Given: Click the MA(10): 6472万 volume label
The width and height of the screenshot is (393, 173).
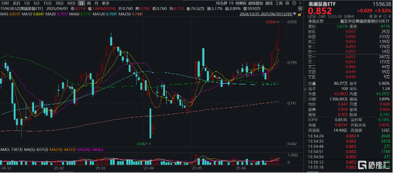Looking at the screenshot, I should (x=63, y=150).
